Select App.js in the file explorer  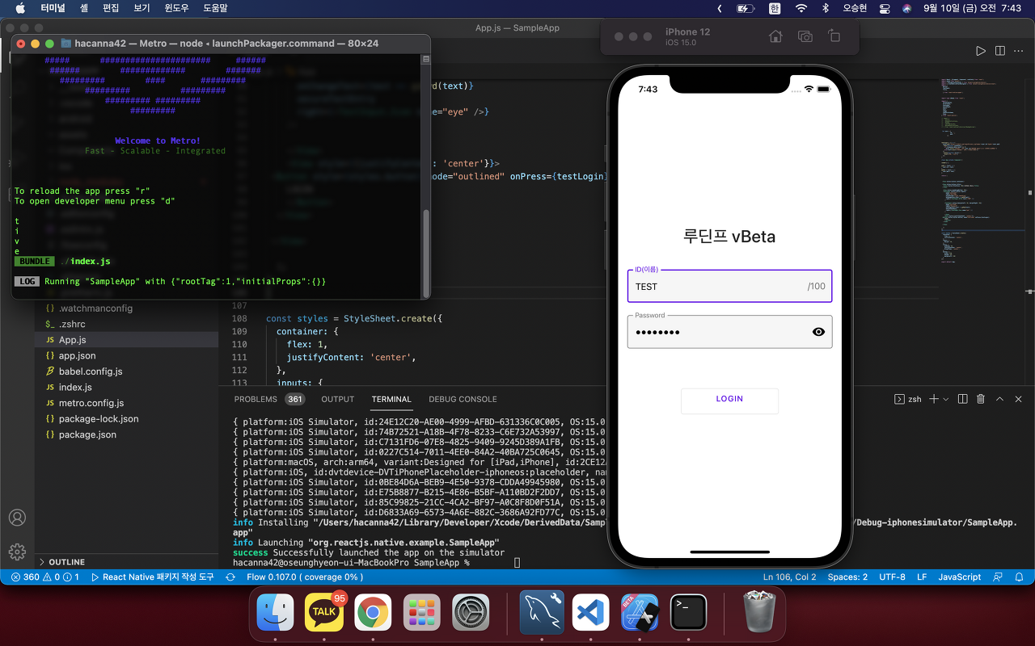(72, 340)
